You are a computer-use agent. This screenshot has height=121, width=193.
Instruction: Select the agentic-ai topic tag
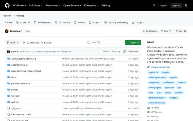click(153, 73)
